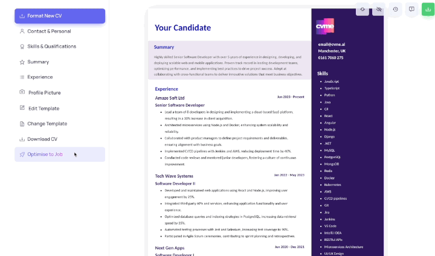Toggle the crossed-eye visibility button

click(379, 9)
